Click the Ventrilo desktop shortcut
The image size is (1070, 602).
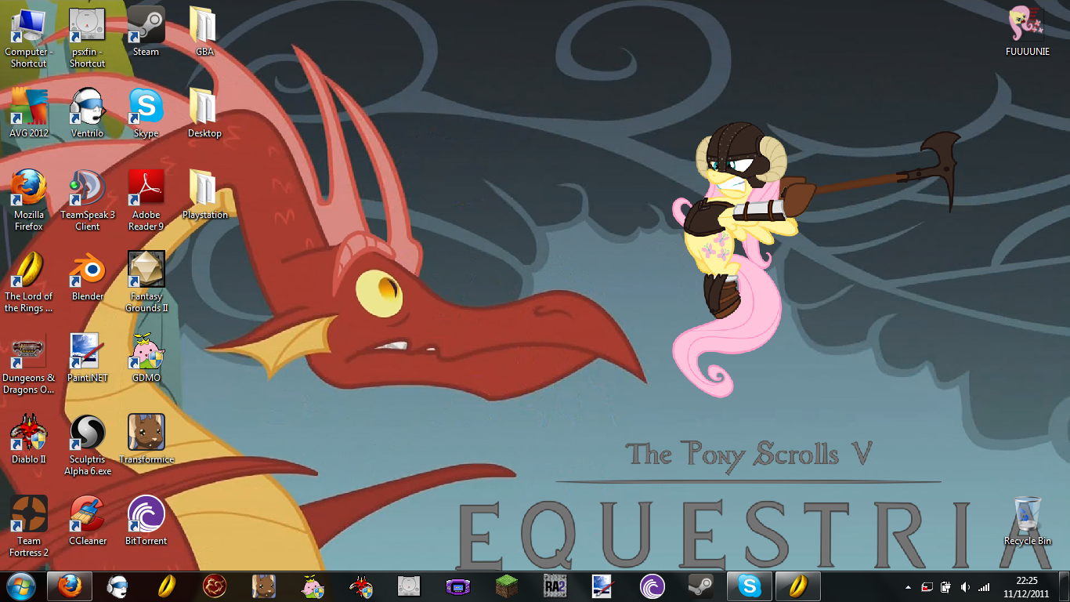coord(88,113)
